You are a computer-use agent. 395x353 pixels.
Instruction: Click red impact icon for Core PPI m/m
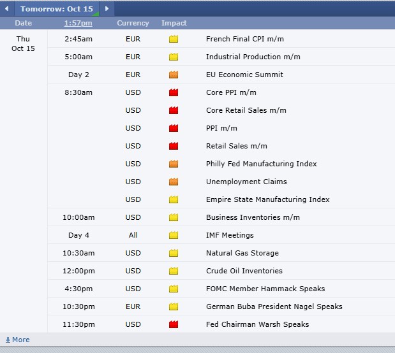[174, 92]
